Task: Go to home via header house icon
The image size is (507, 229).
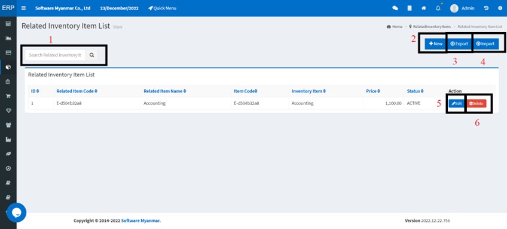Action: click(x=423, y=8)
